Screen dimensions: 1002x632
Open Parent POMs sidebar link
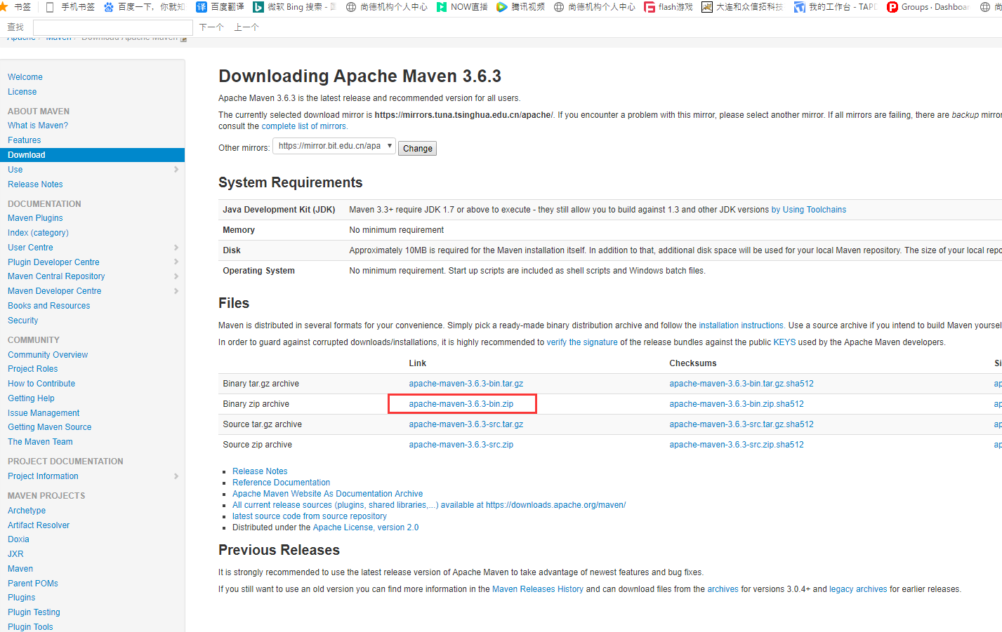click(33, 584)
